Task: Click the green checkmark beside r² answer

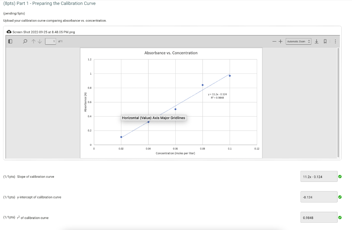Action: coord(340,217)
